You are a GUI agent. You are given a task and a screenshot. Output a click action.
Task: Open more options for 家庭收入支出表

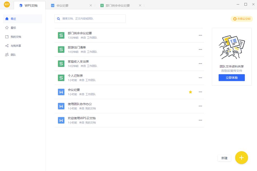point(200,64)
